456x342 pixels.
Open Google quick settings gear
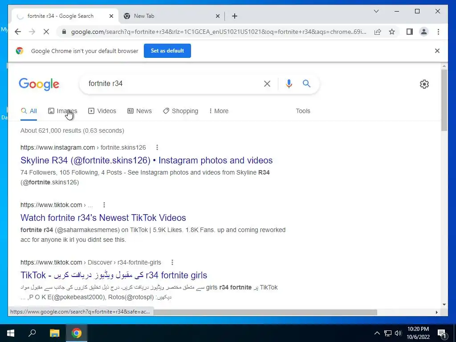click(424, 84)
